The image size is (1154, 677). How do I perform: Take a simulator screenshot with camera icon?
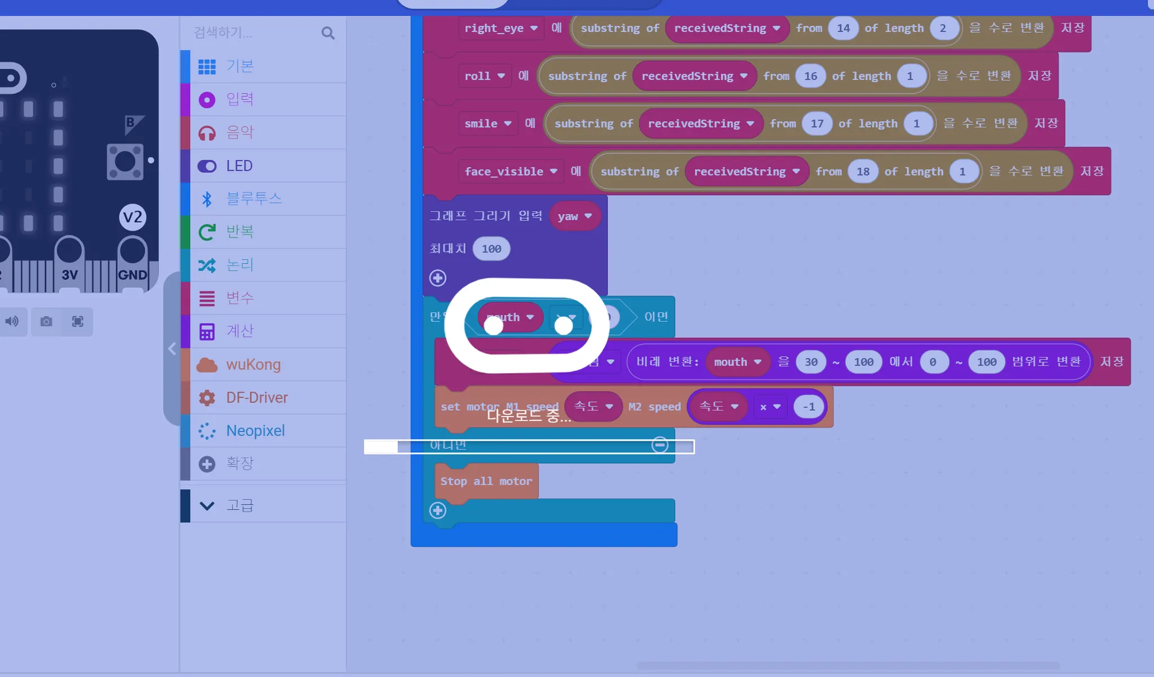[46, 321]
